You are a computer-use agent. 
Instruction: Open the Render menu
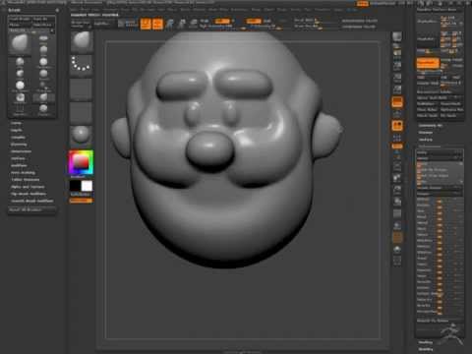point(256,10)
